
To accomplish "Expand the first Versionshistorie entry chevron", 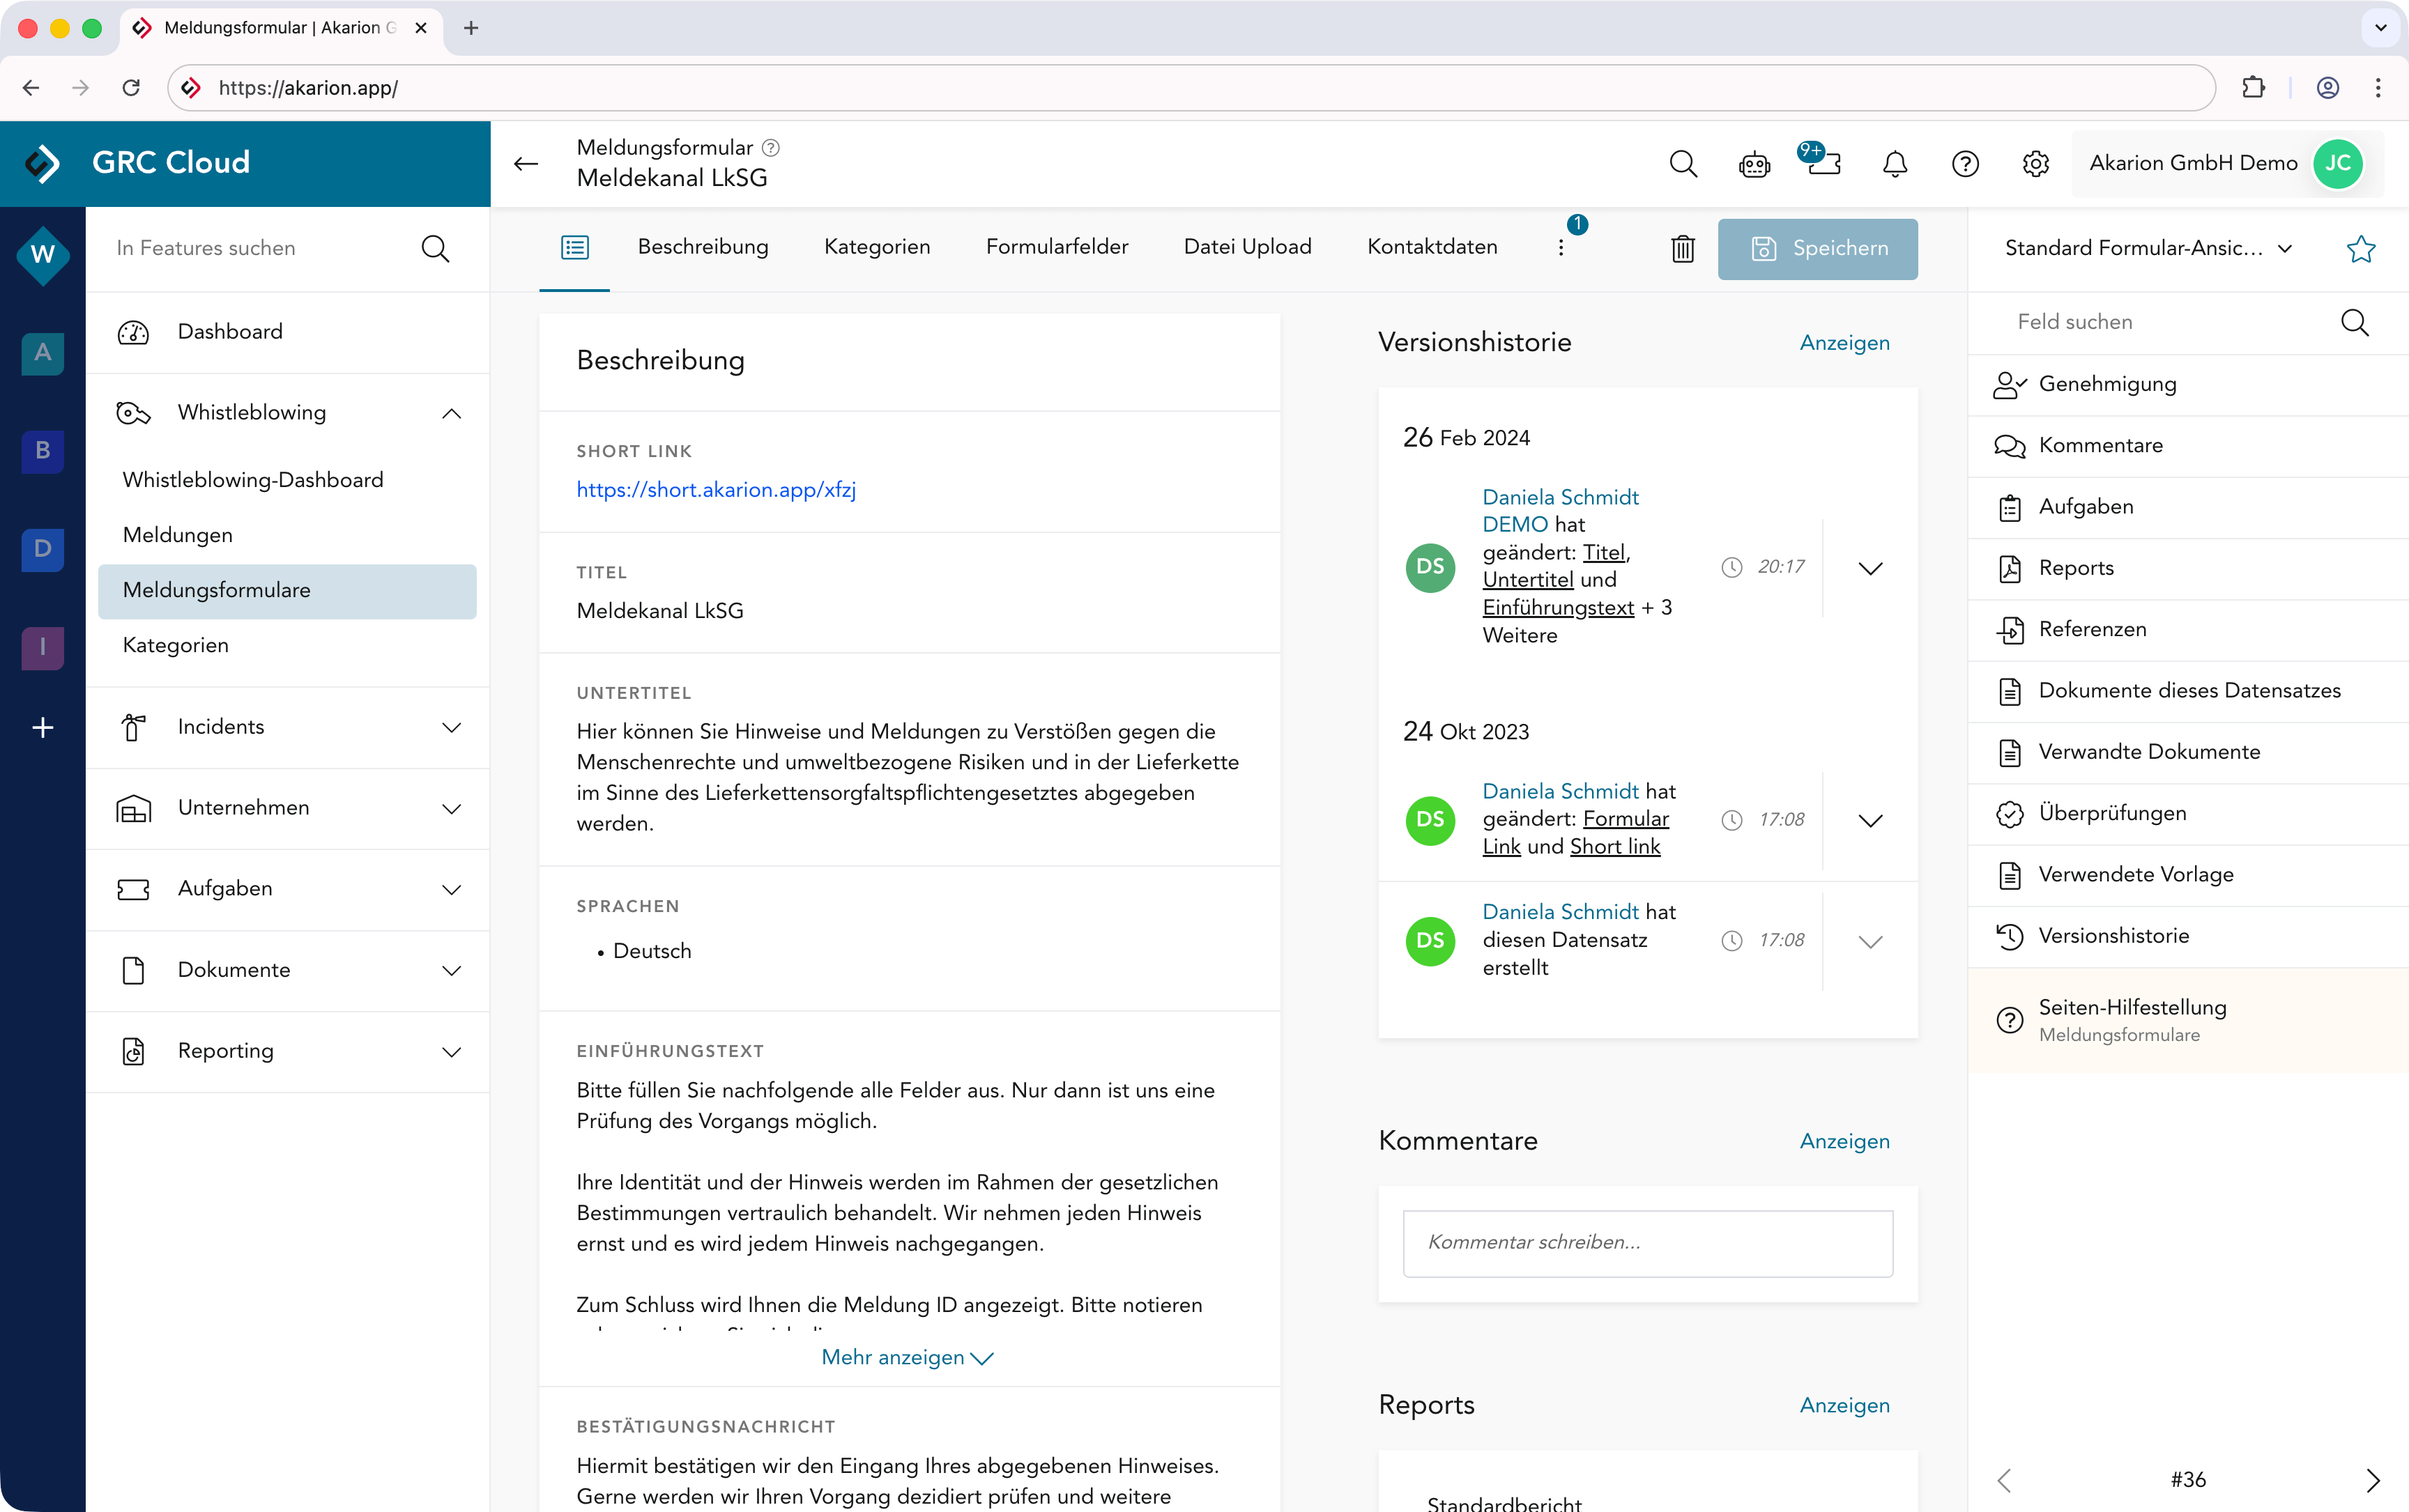I will pyautogui.click(x=1871, y=567).
